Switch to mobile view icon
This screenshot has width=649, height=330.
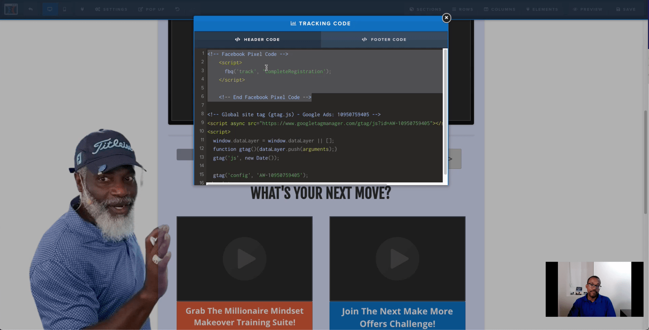point(65,9)
